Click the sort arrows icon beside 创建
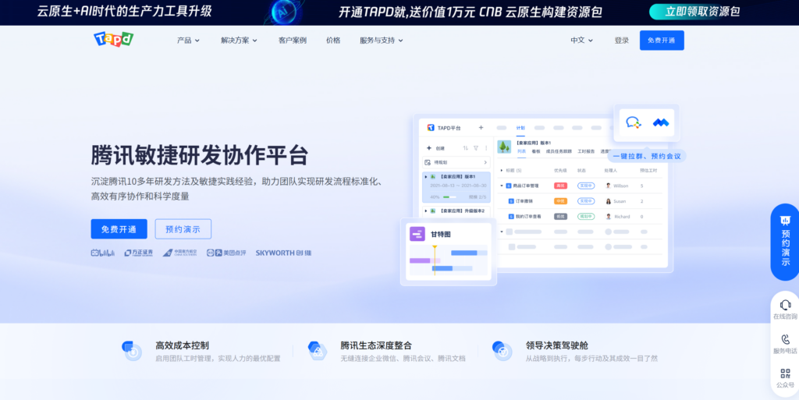The height and width of the screenshot is (400, 799). (x=465, y=148)
